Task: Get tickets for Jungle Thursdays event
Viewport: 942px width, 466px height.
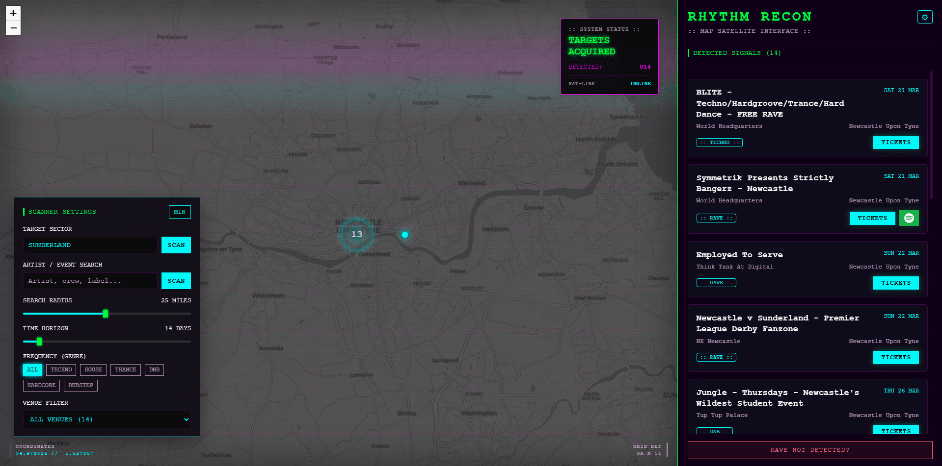Action: click(x=896, y=430)
